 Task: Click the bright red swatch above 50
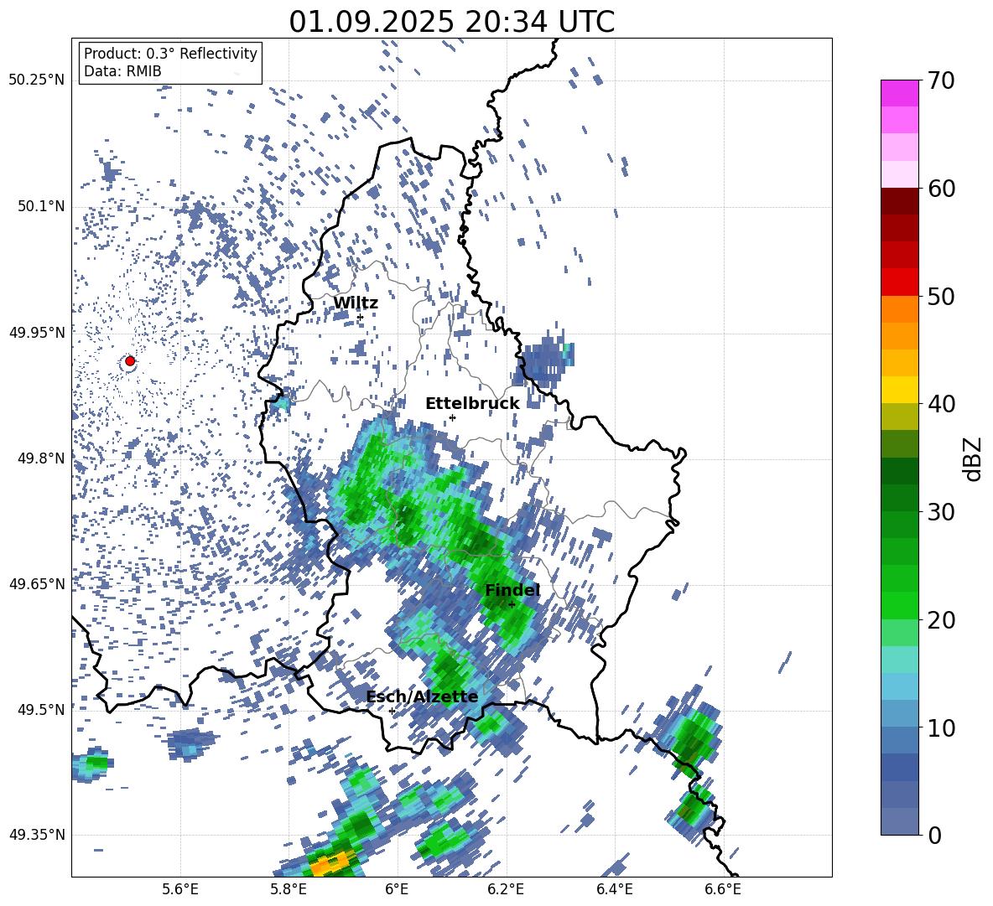coord(899,282)
